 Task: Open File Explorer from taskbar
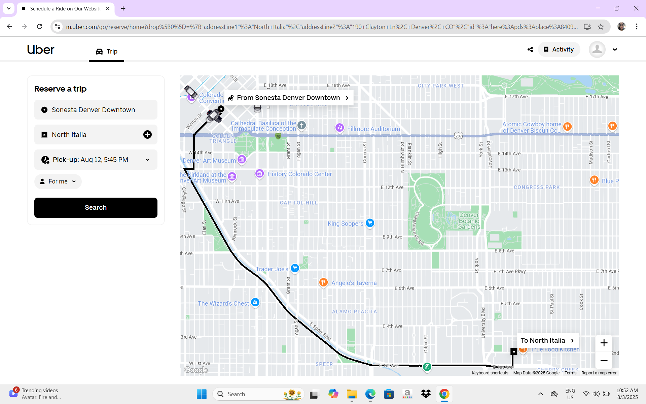click(352, 394)
